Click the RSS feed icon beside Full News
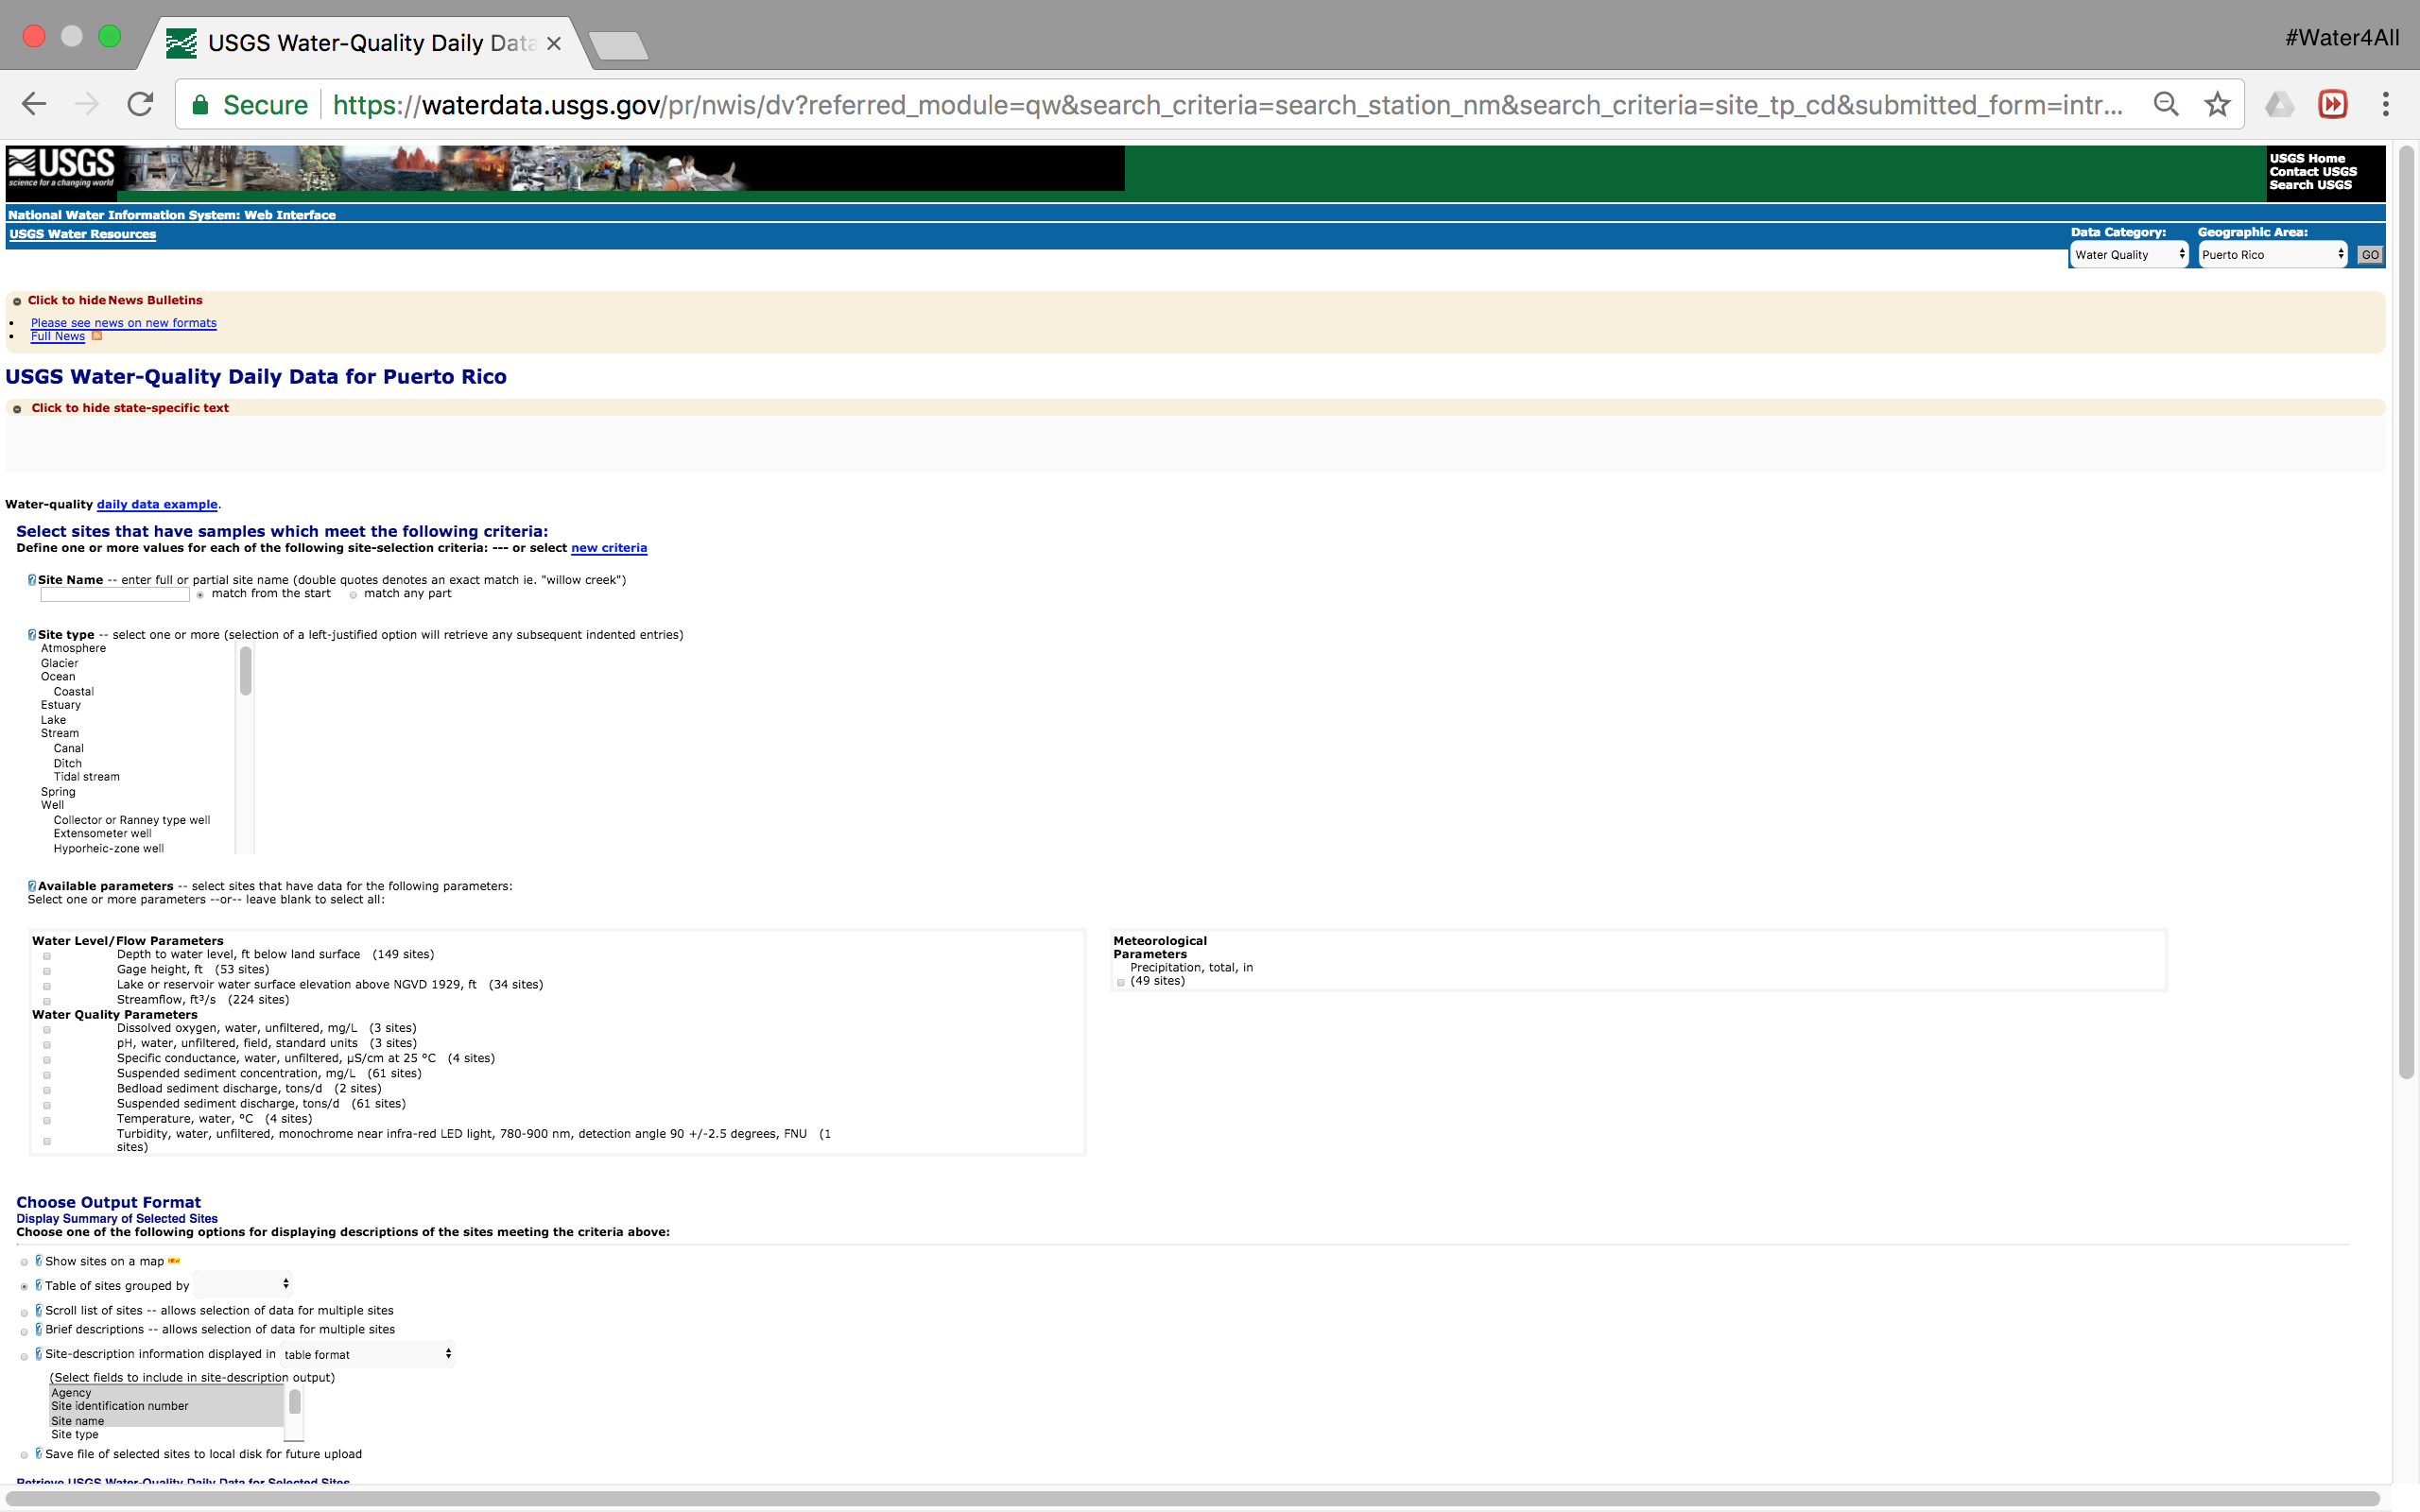 click(97, 336)
